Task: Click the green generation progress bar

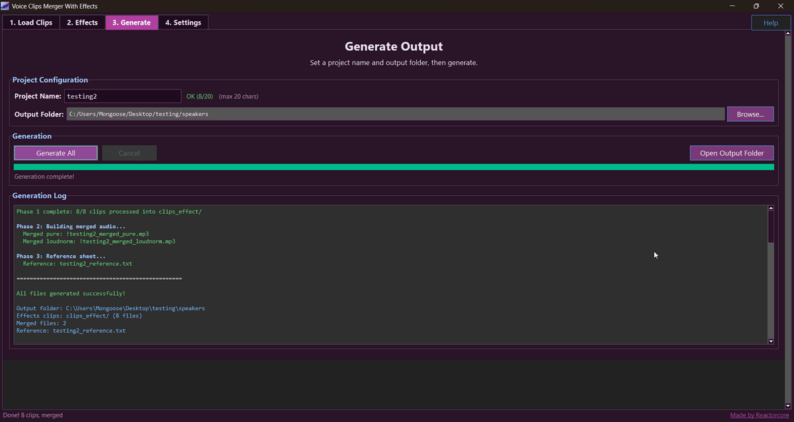Action: point(394,167)
